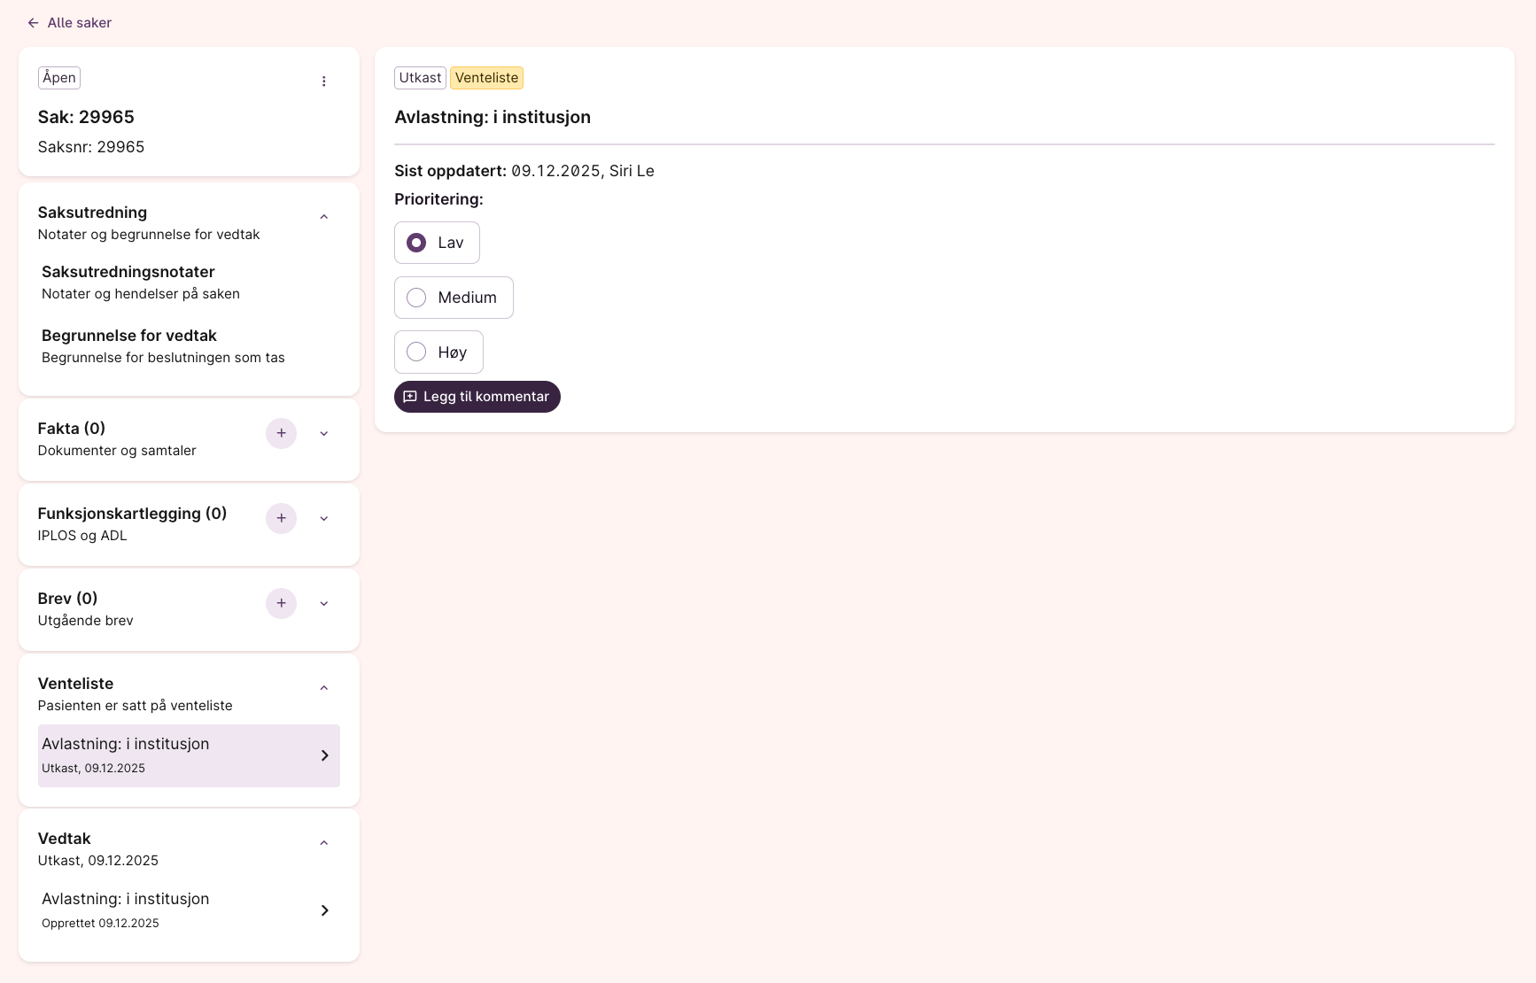Click arrow on Venteliste Avlastning item
Viewport: 1536px width, 983px height.
(x=324, y=755)
